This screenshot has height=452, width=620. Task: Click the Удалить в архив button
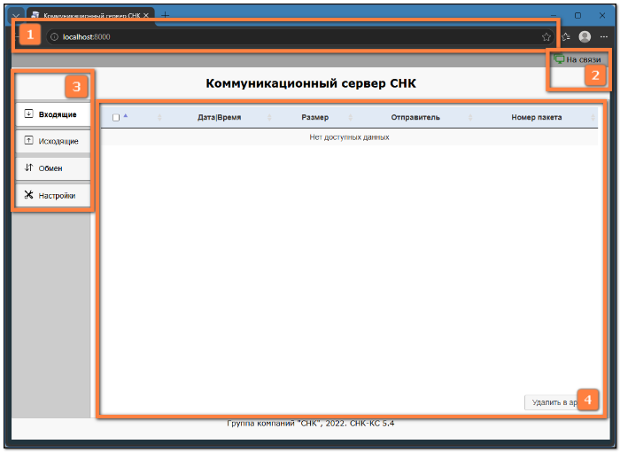coord(554,402)
